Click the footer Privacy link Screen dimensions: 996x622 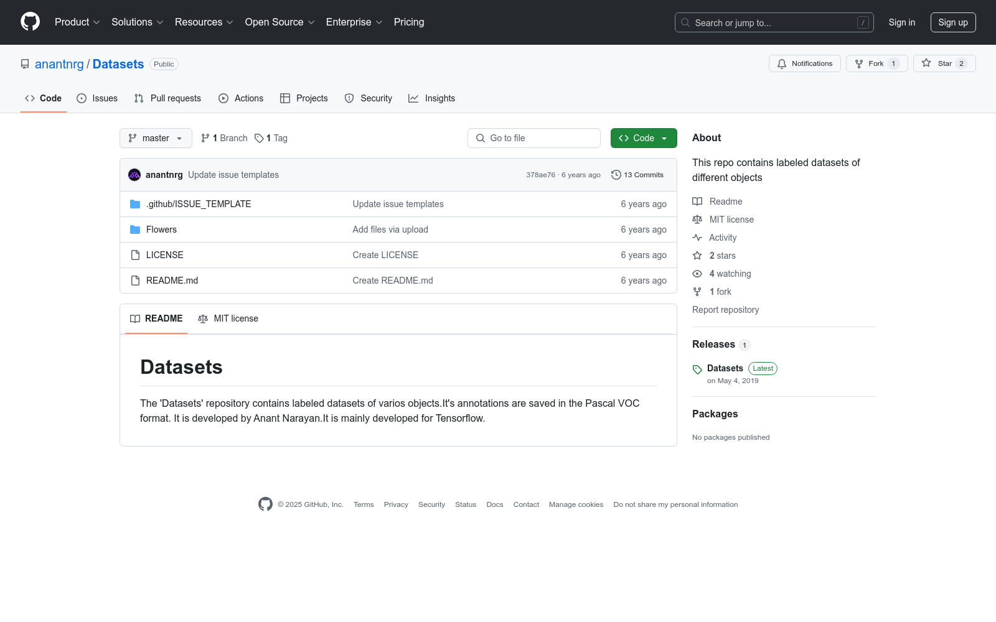(396, 504)
